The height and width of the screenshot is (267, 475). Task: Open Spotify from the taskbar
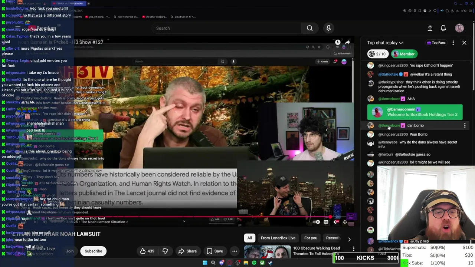(x=254, y=263)
